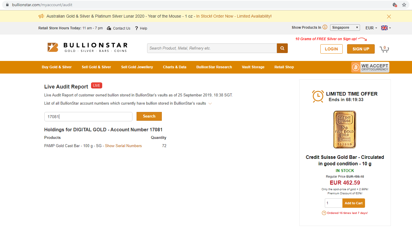Open Sell Gold & Silver menu

(96, 67)
